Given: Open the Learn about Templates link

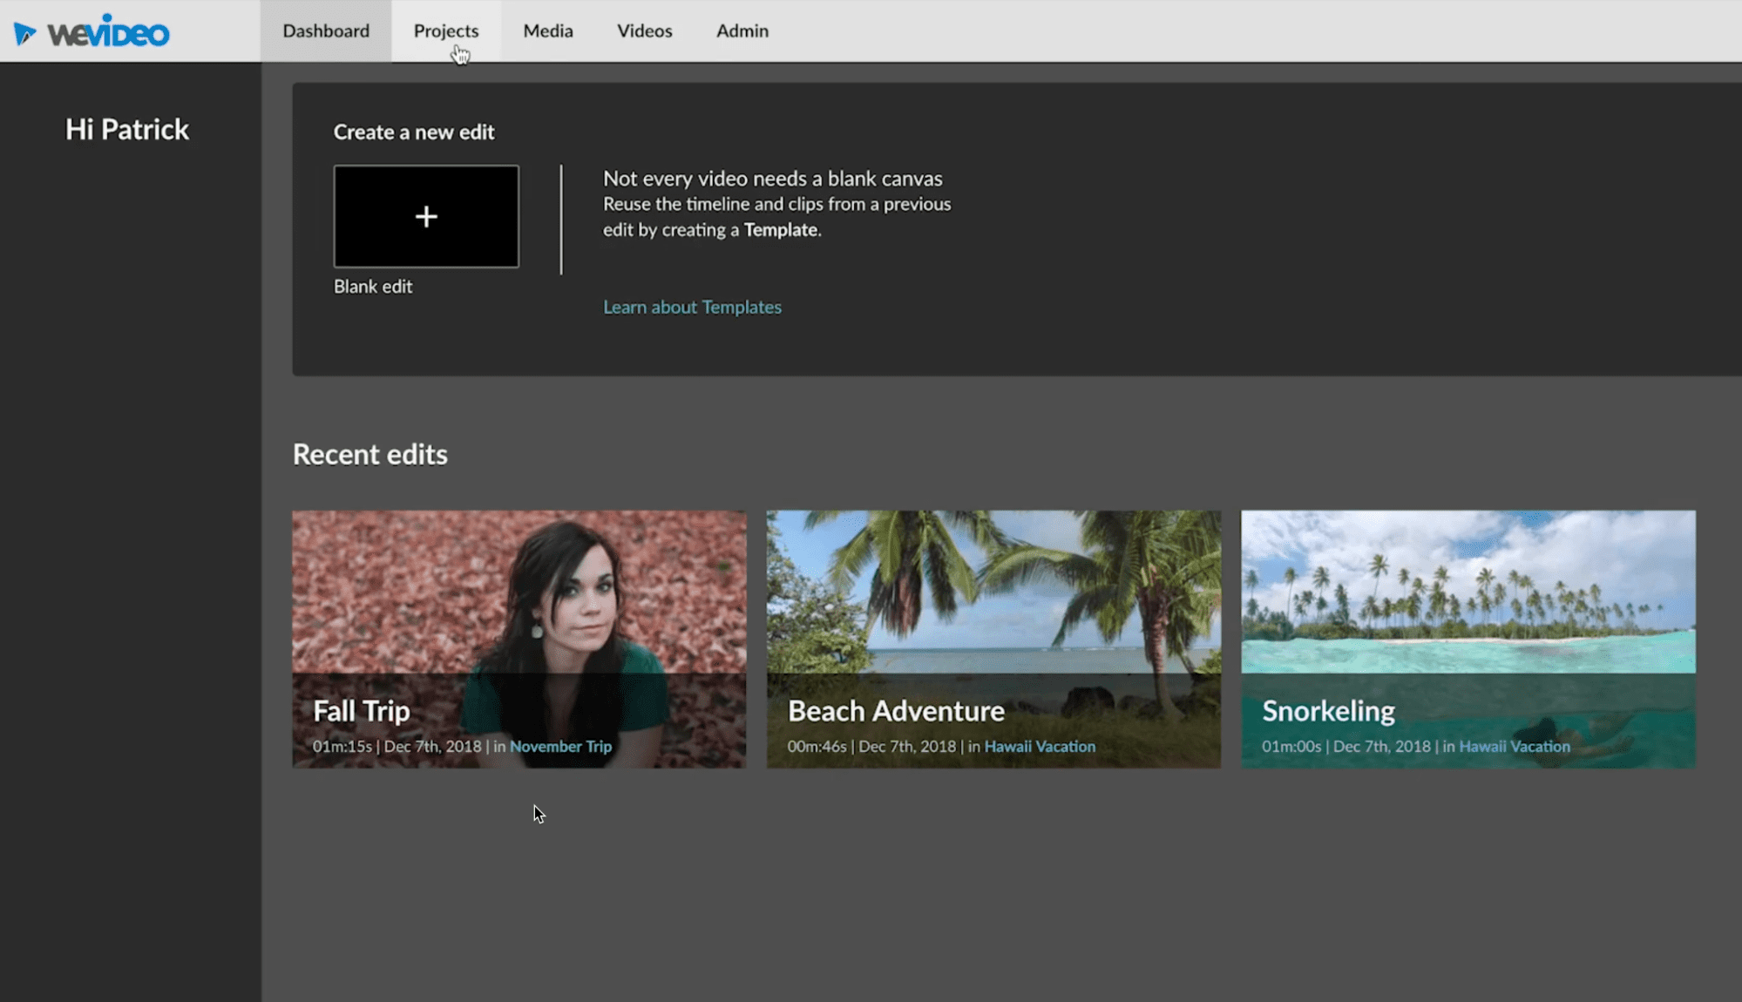Looking at the screenshot, I should tap(692, 307).
